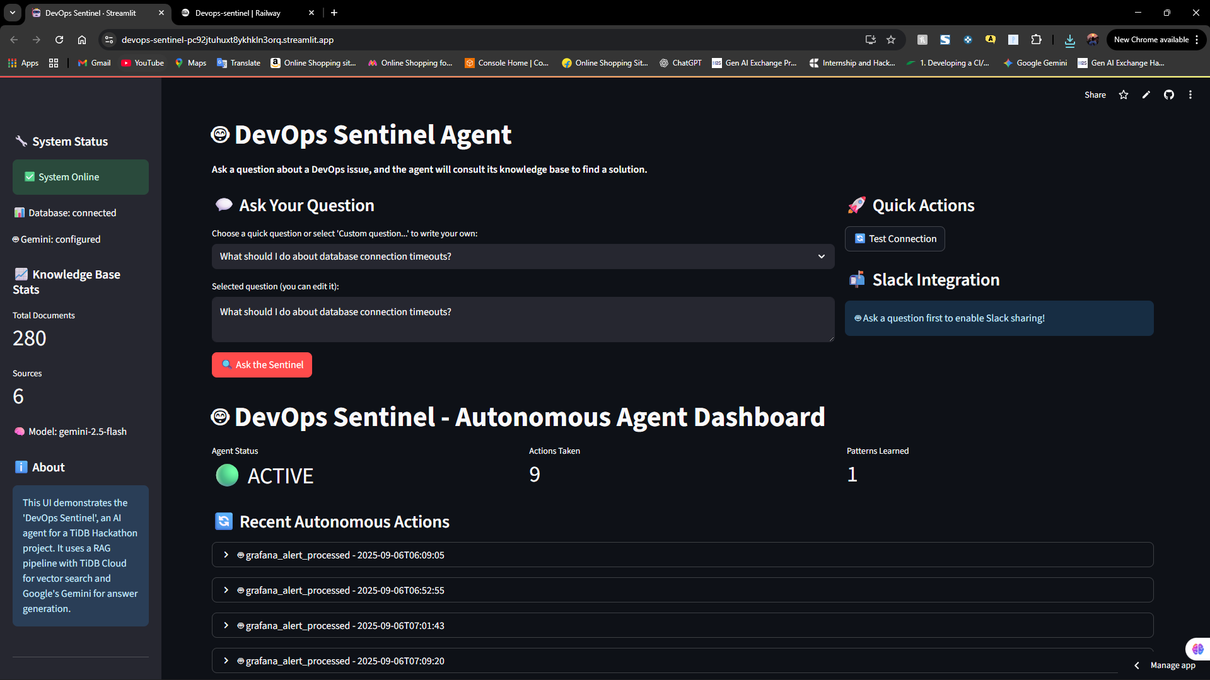This screenshot has height=680, width=1210.
Task: Reload the current browser page
Action: click(59, 40)
